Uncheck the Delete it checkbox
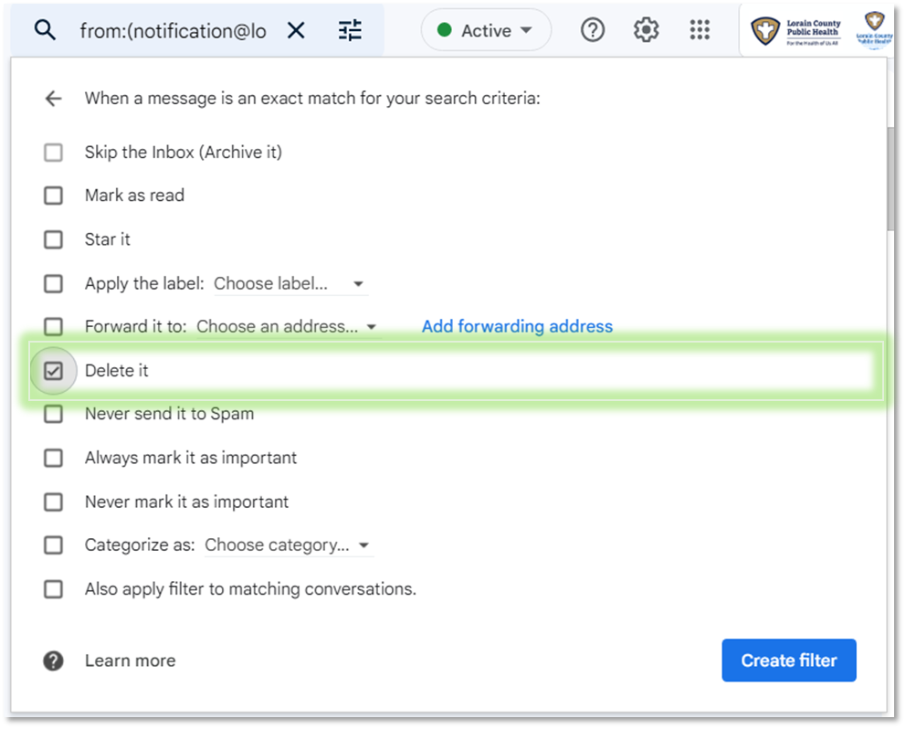The height and width of the screenshot is (729, 906). pyautogui.click(x=54, y=371)
